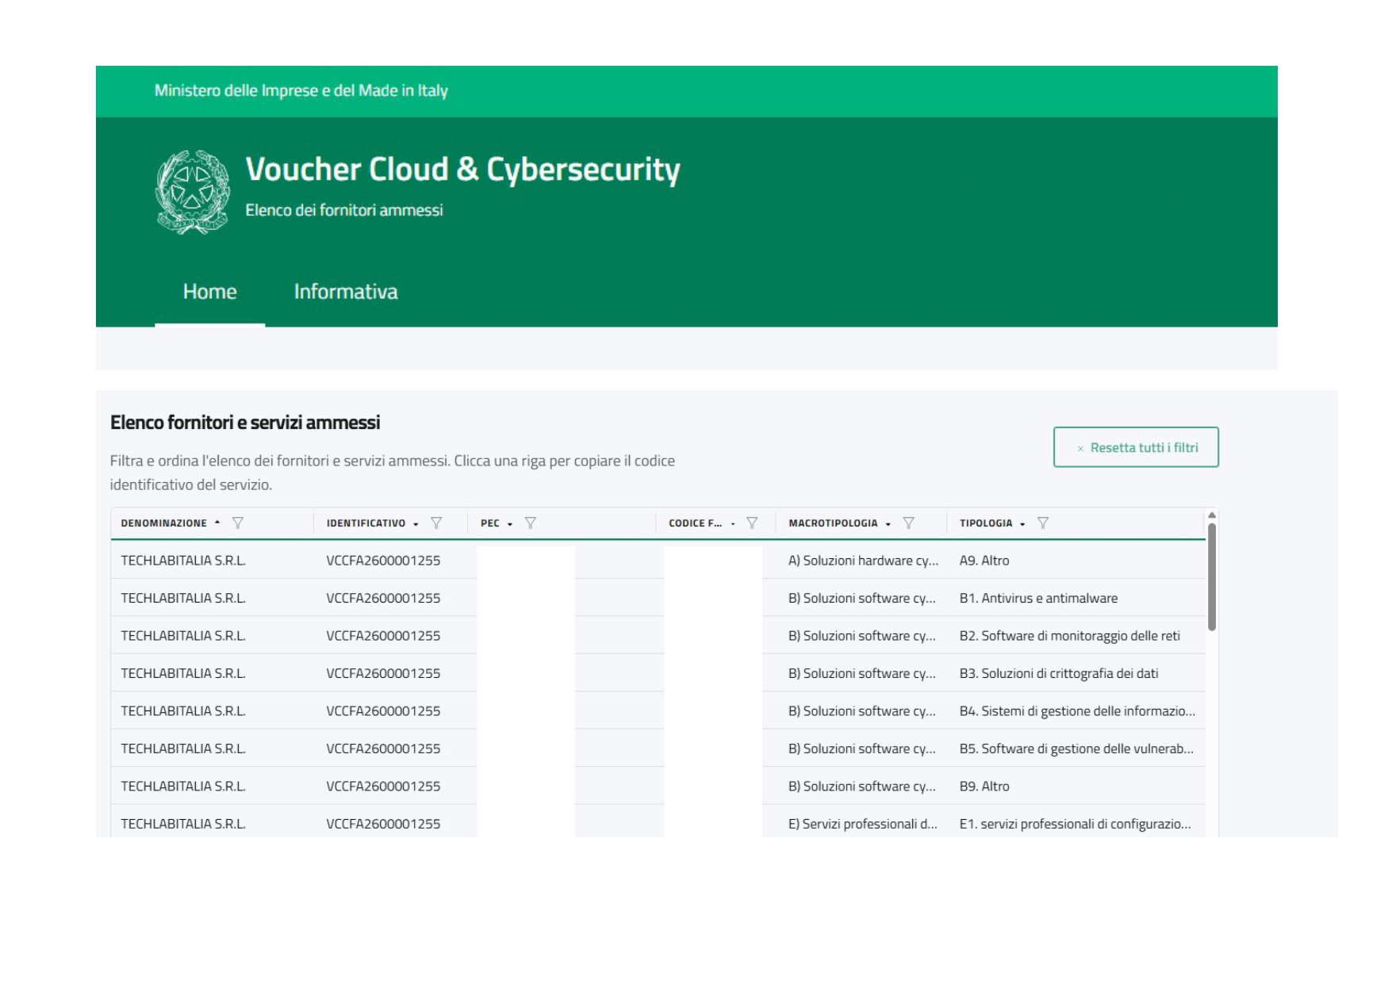Open filter icon for Identificativo column
Screen dimensions: 1392x984
click(x=436, y=523)
